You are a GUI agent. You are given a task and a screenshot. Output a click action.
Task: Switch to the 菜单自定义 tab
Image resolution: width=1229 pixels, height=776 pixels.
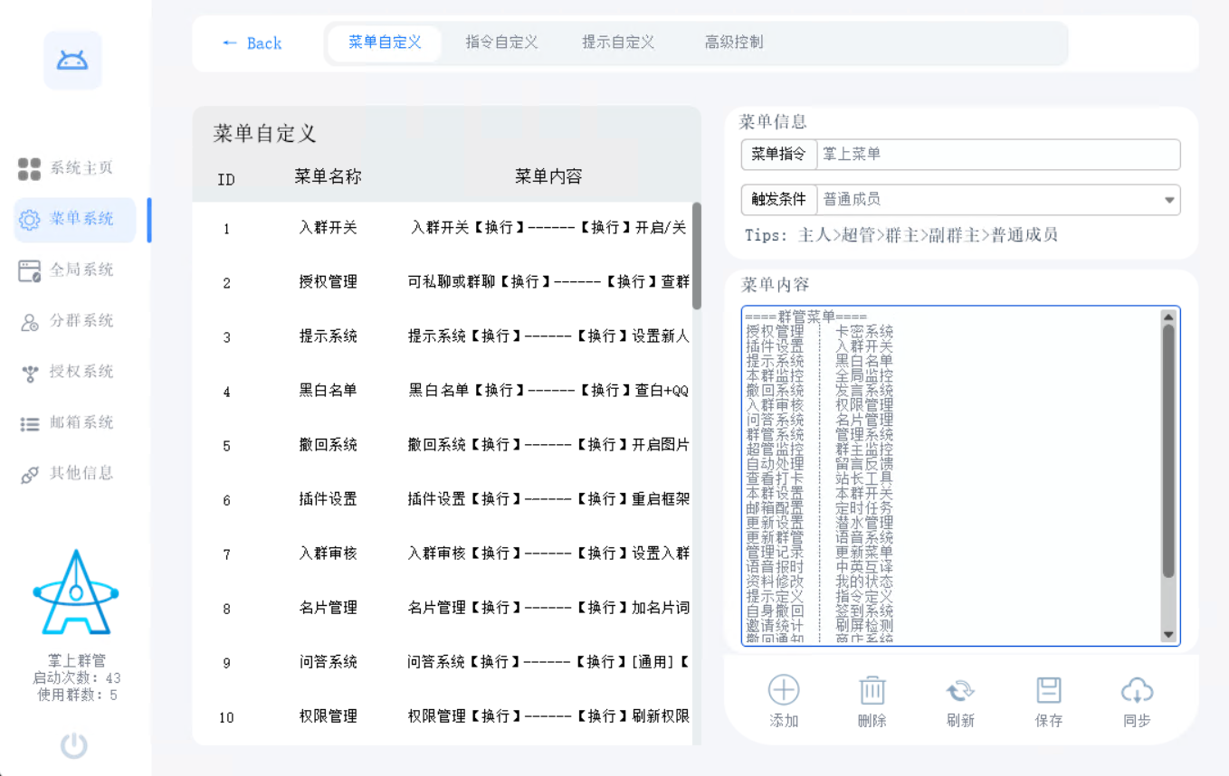click(x=385, y=43)
